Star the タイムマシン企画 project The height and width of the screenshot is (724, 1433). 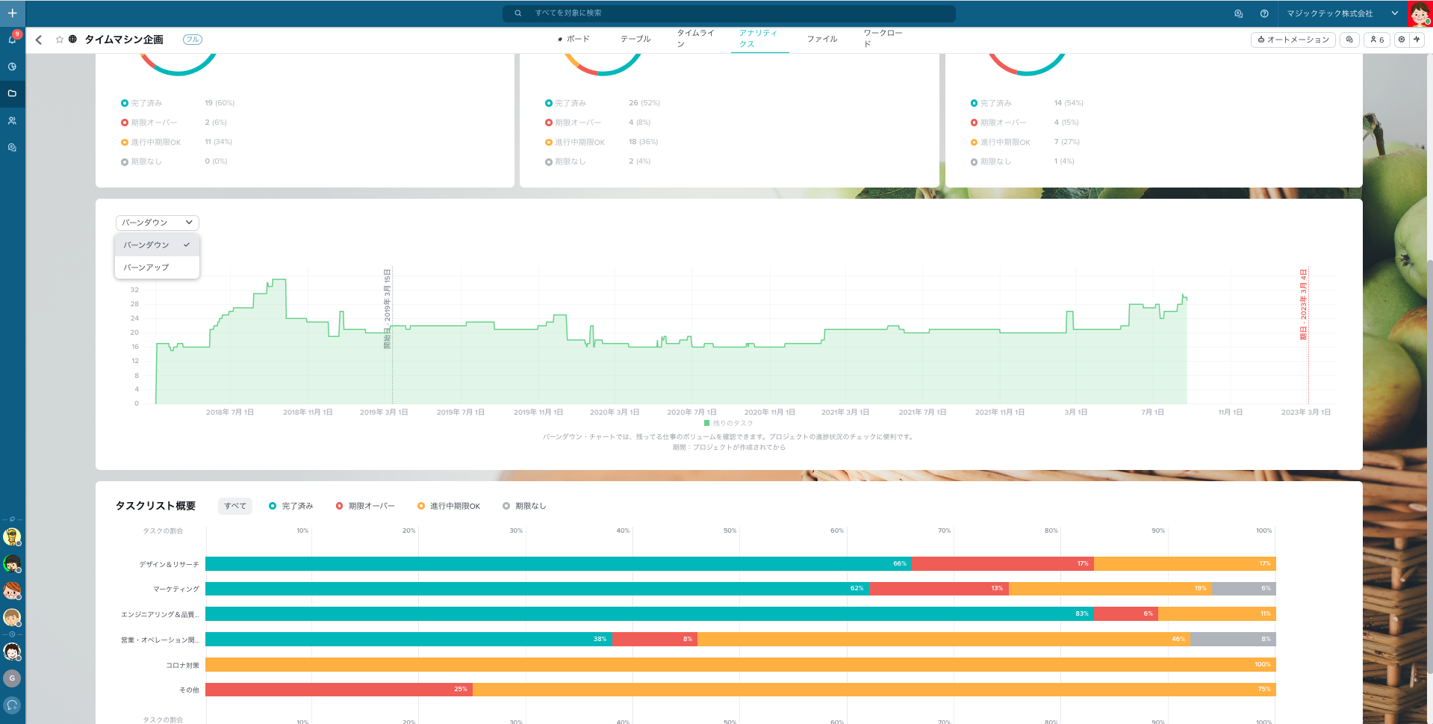pyautogui.click(x=60, y=40)
